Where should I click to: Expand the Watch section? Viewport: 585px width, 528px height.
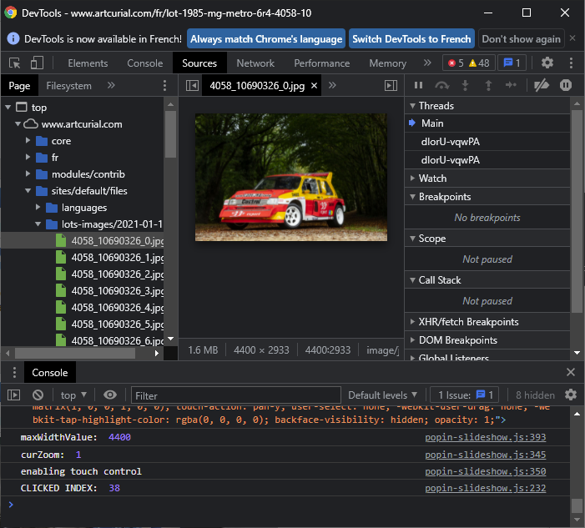[x=432, y=179]
